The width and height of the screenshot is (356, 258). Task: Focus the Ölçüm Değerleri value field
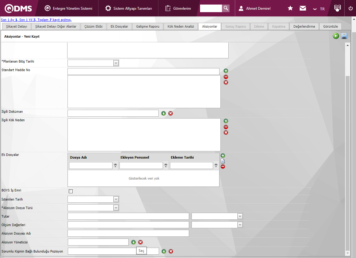coord(128,225)
